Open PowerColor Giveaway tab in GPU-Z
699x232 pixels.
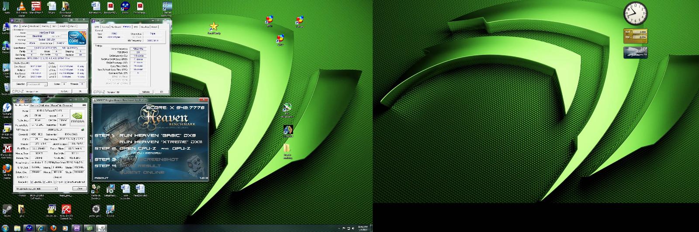(62, 106)
